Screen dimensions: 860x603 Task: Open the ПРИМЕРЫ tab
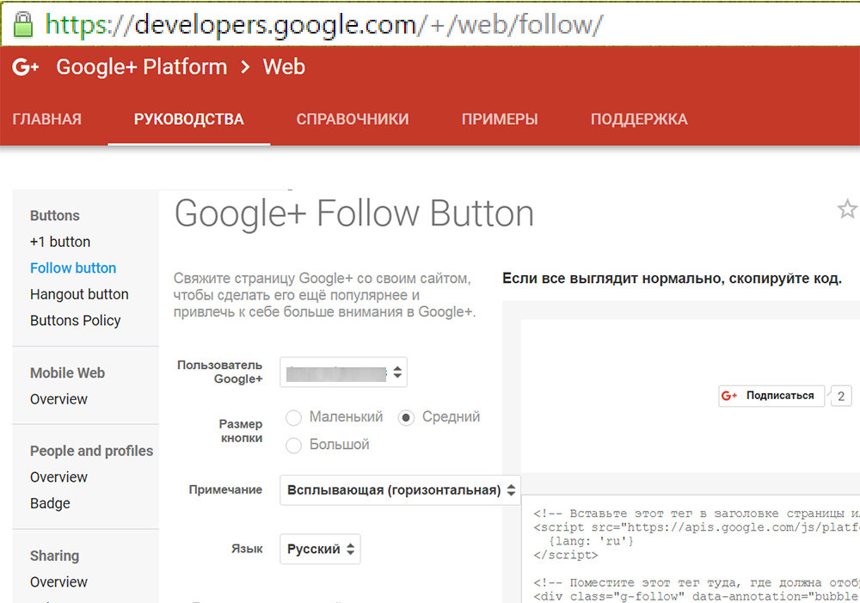(500, 119)
